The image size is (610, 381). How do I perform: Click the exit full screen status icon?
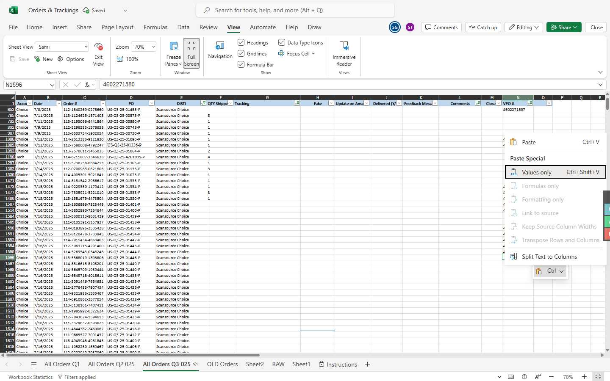[x=598, y=376]
